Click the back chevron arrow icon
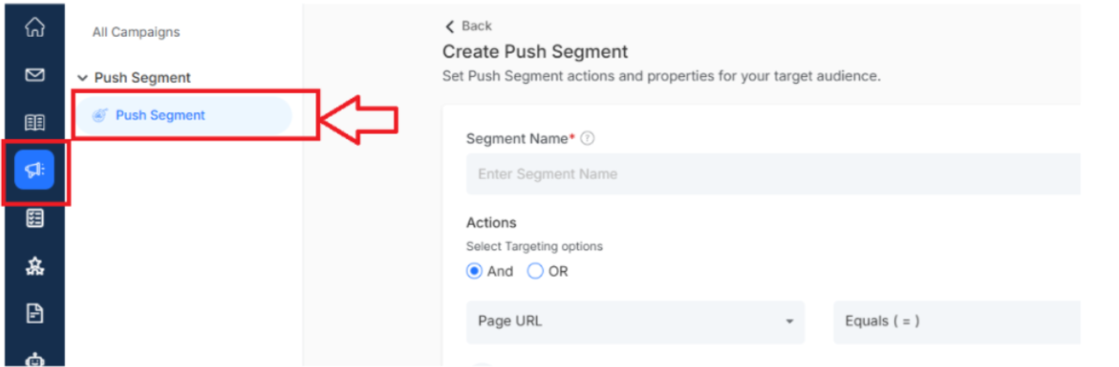The image size is (1119, 367). [449, 26]
